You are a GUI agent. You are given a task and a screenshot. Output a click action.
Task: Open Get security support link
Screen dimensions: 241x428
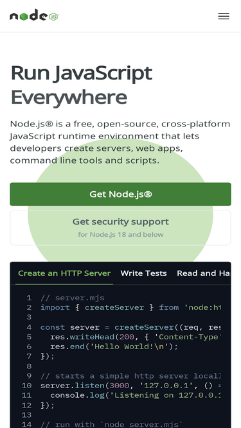point(121,227)
